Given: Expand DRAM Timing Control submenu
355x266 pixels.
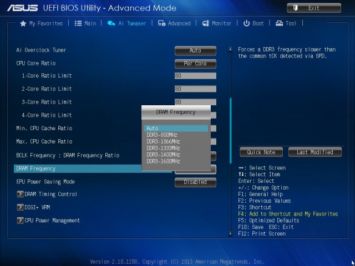Looking at the screenshot, I should pyautogui.click(x=47, y=194).
